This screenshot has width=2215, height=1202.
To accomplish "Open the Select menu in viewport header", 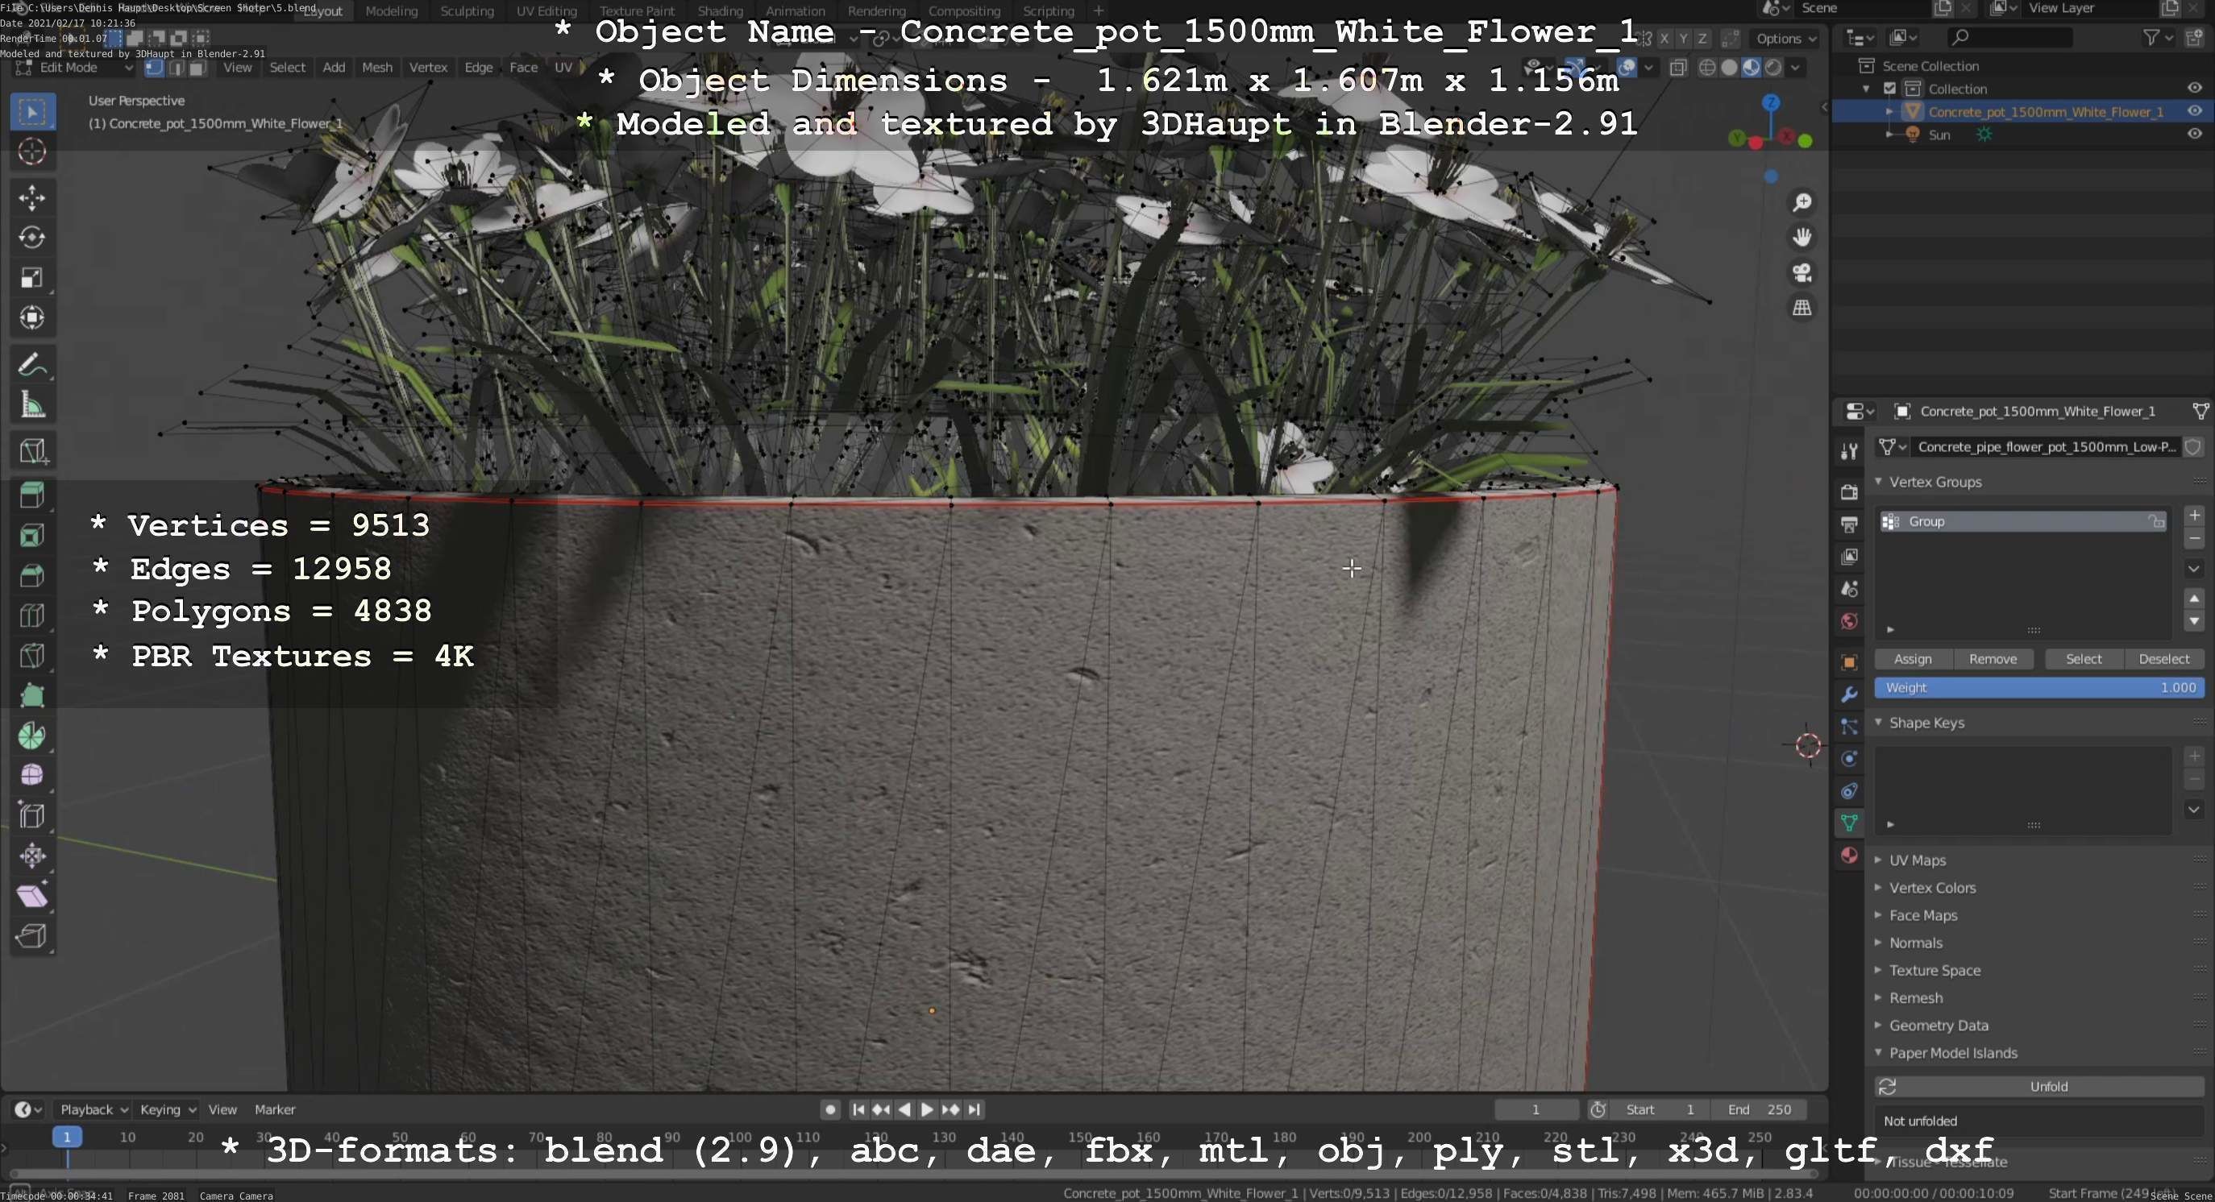I will pyautogui.click(x=287, y=67).
